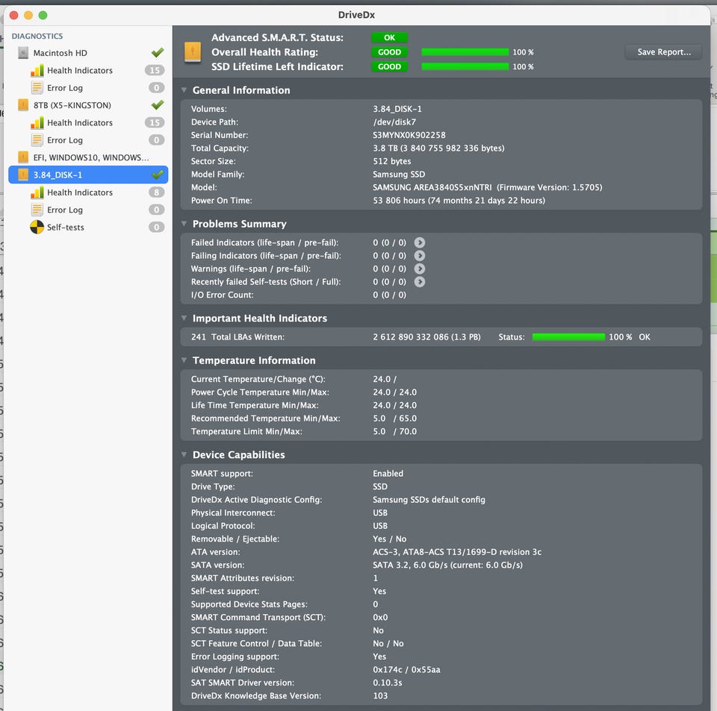Click the 8TB (X5-KINGSTON) yellow drive icon
Image resolution: width=717 pixels, height=711 pixels.
point(23,105)
